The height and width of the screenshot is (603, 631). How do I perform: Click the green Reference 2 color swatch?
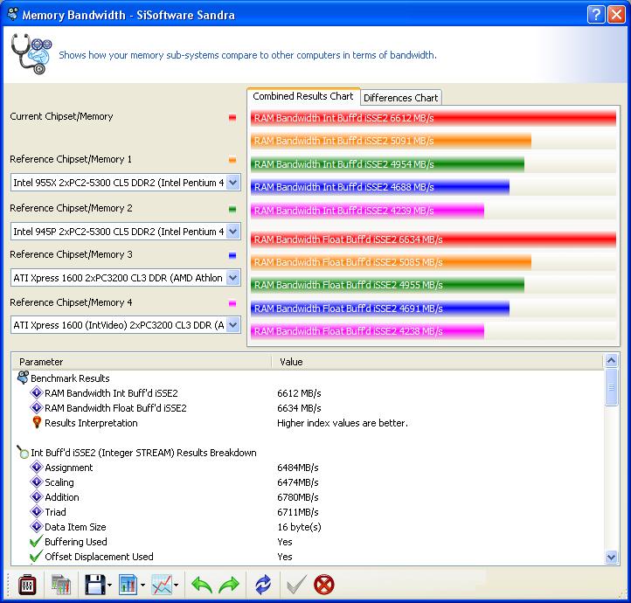(232, 209)
